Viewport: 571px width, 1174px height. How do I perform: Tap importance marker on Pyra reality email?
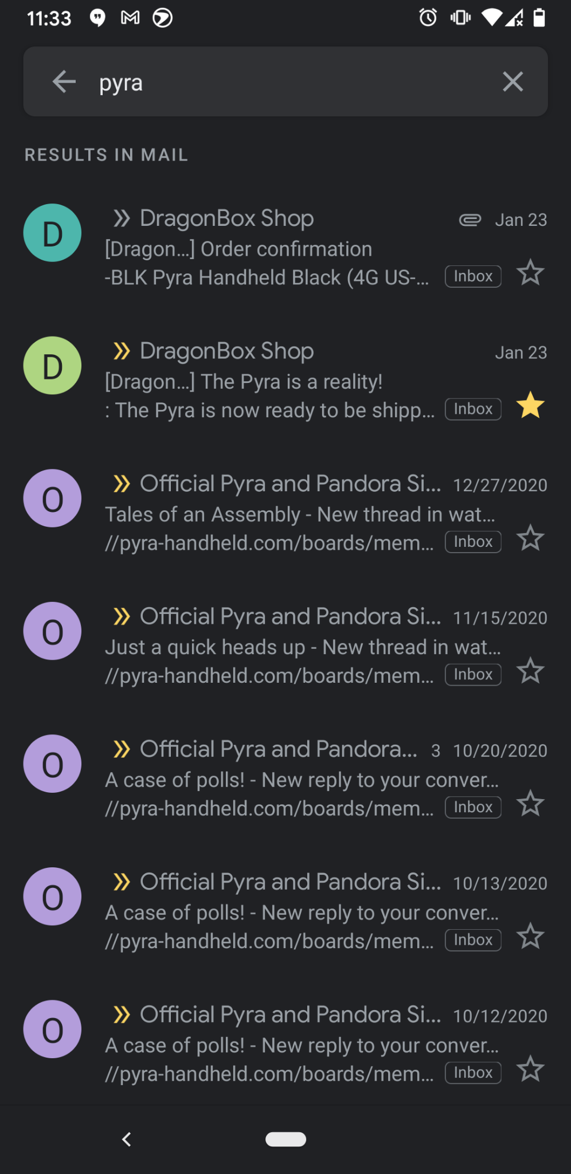[122, 351]
